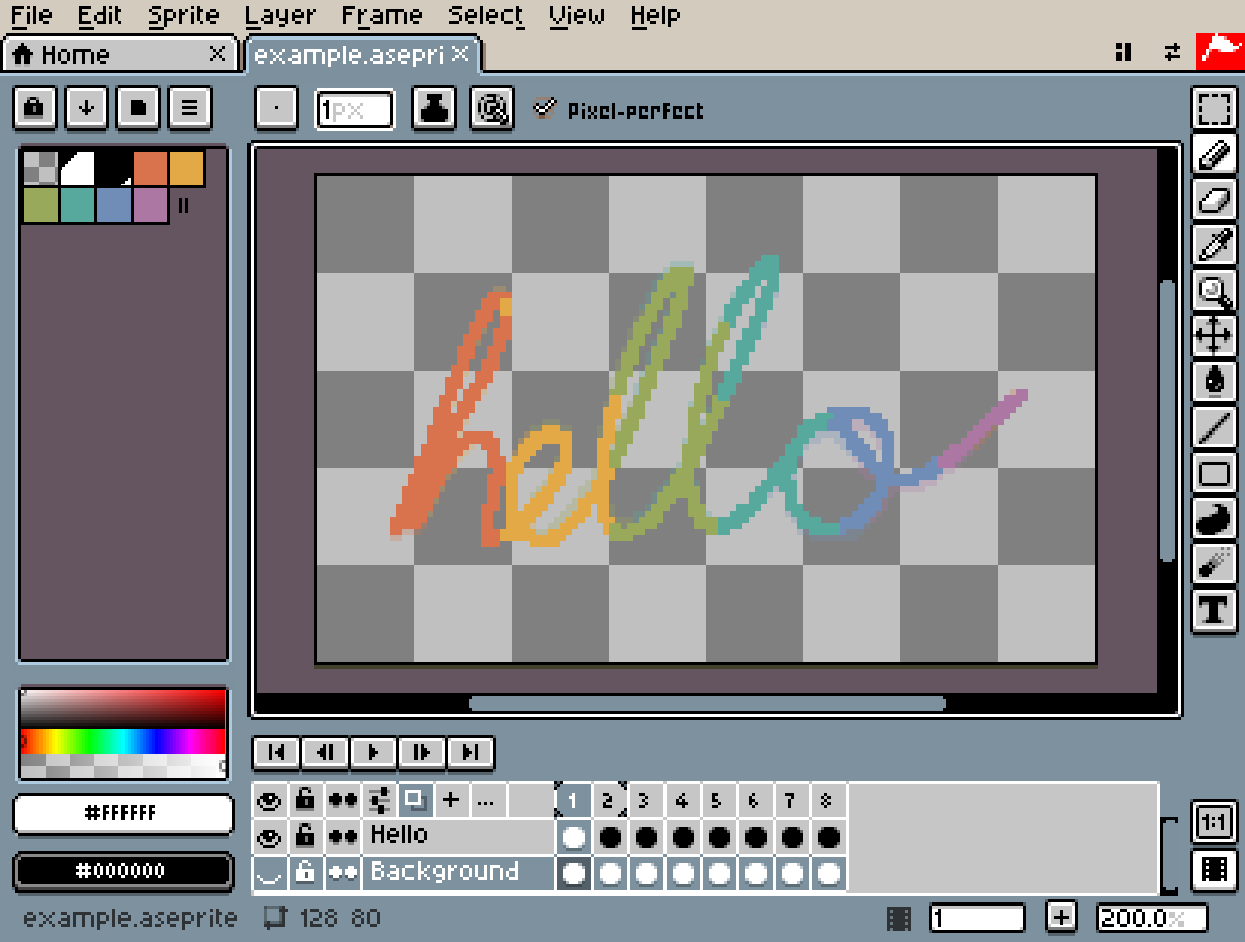Image resolution: width=1245 pixels, height=942 pixels.
Task: Click the red flag notification icon
Action: 1218,51
